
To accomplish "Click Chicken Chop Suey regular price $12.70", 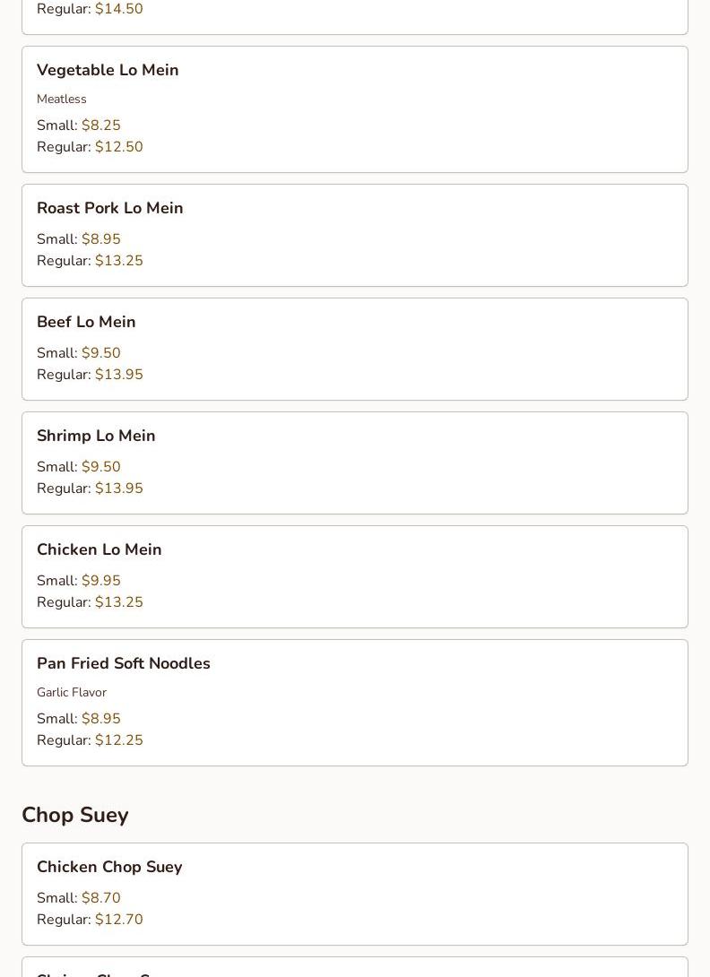I will (119, 920).
